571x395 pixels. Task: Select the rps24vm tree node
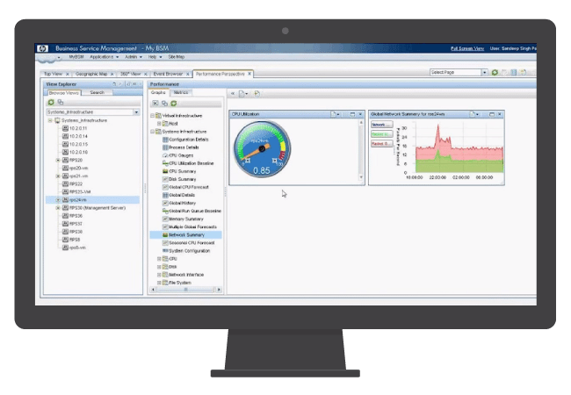point(92,199)
